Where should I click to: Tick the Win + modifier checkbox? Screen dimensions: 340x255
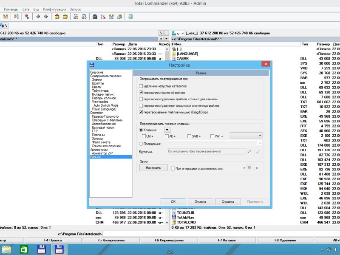(212, 136)
